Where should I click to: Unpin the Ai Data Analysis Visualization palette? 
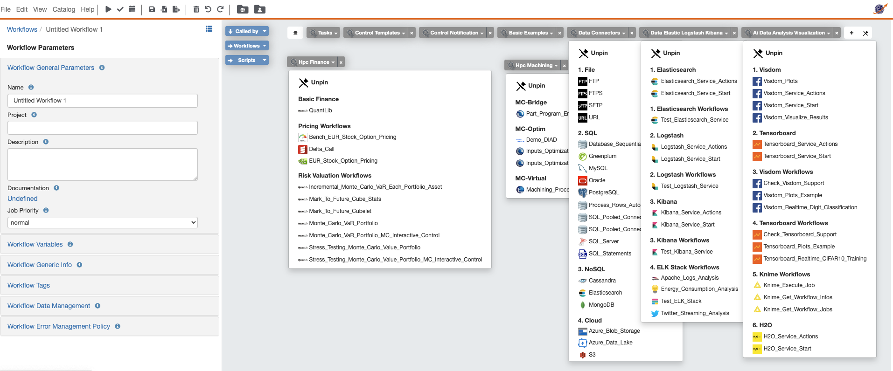click(767, 53)
